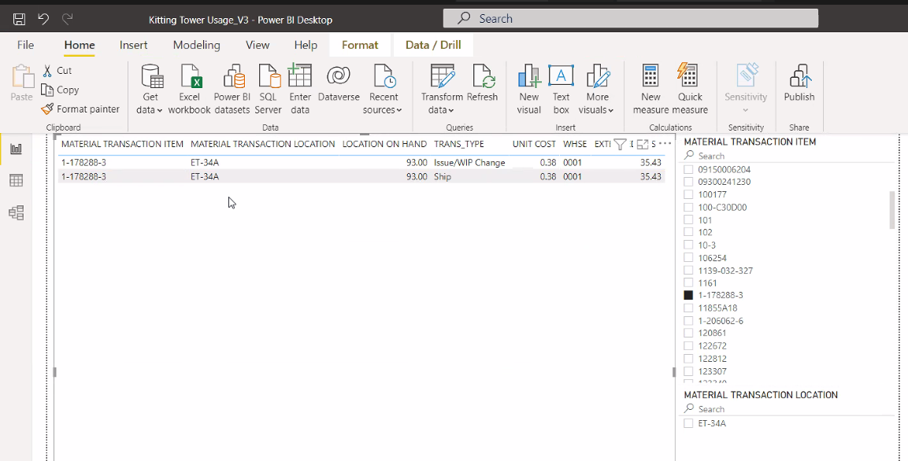Check the 100-C30D00 item checkbox
Image resolution: width=908 pixels, height=461 pixels.
(688, 207)
